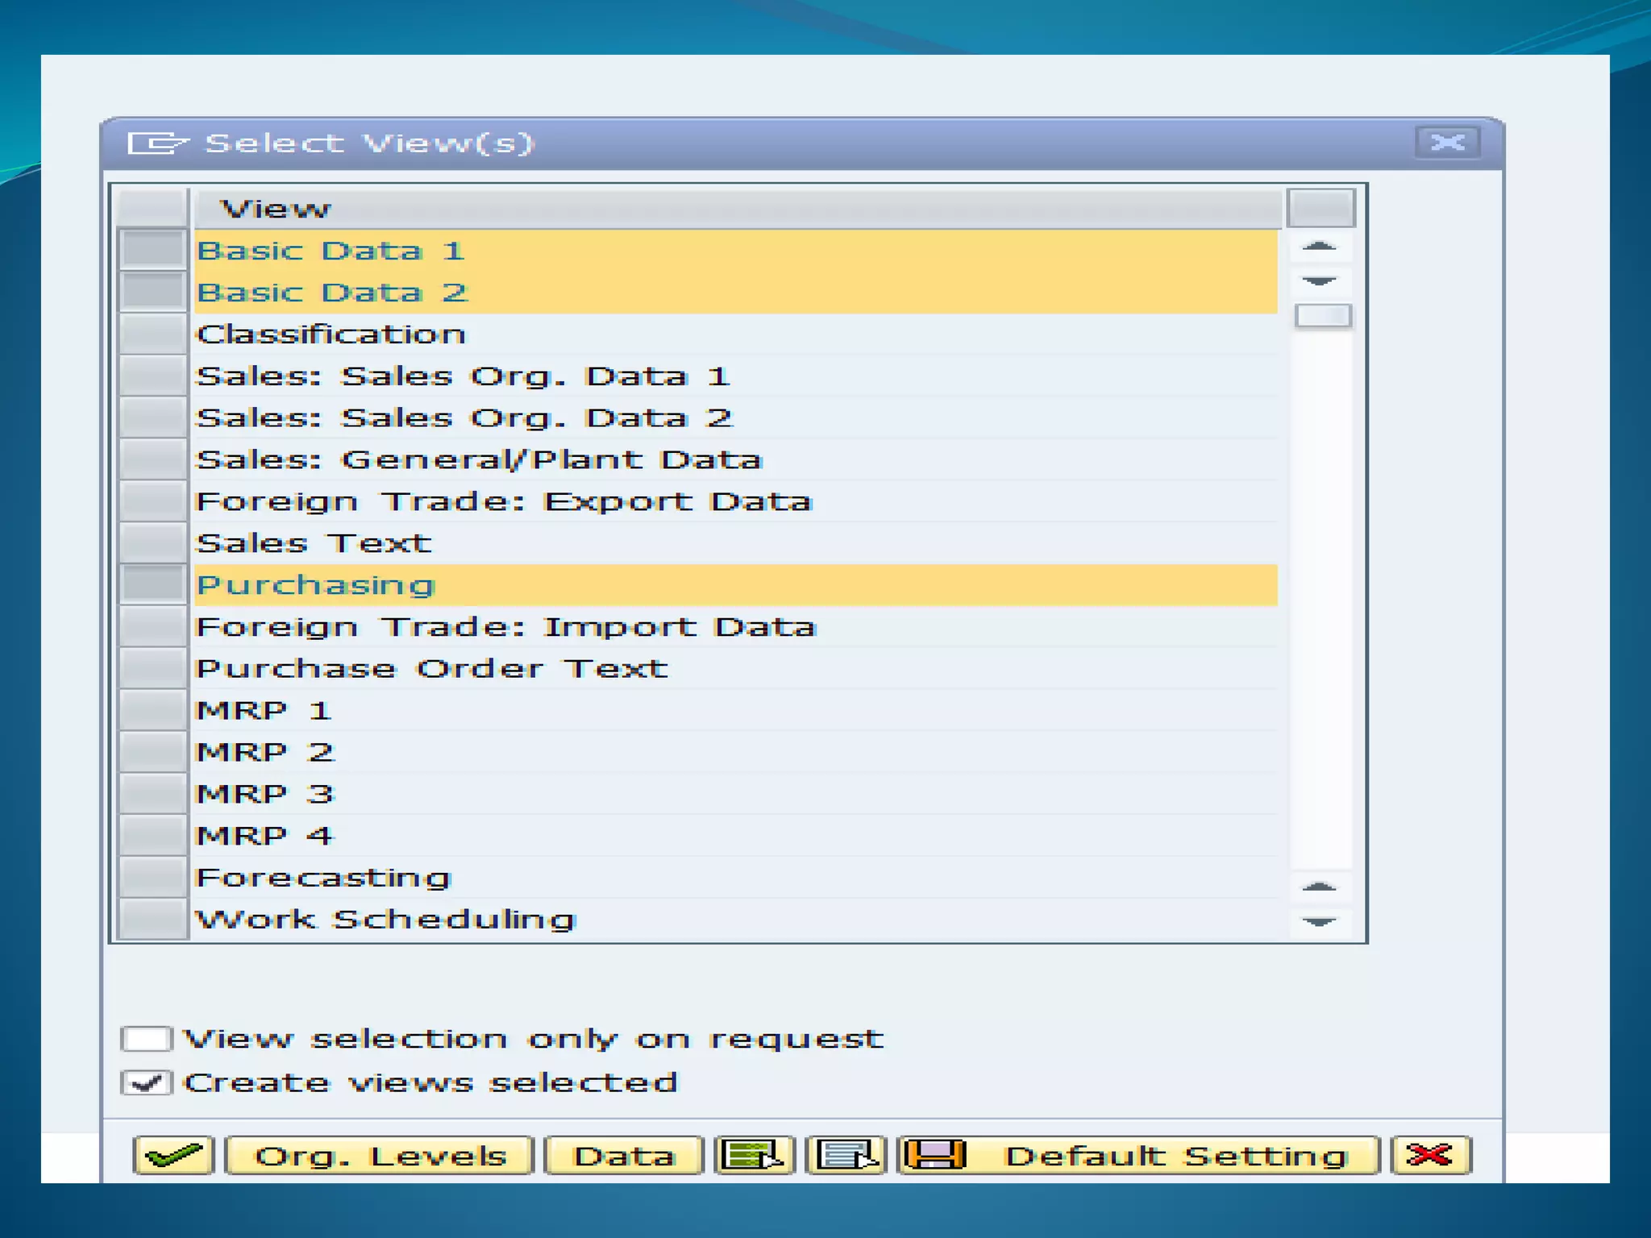
Task: Click the save icon on Default Setting
Action: (x=934, y=1155)
